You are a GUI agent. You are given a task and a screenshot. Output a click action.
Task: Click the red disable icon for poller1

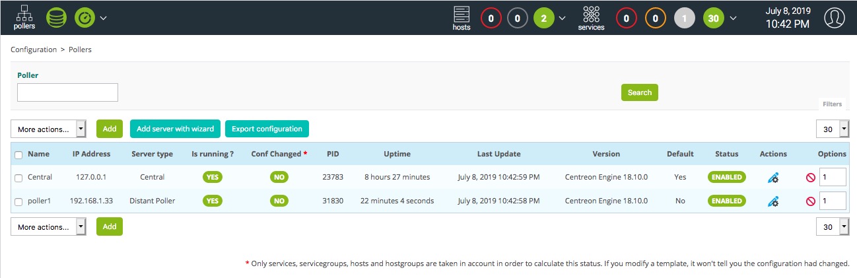pyautogui.click(x=810, y=201)
